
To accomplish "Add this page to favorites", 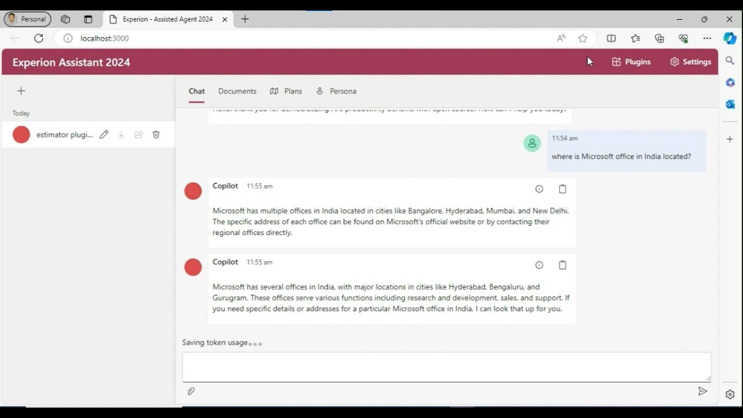I will click(x=583, y=38).
